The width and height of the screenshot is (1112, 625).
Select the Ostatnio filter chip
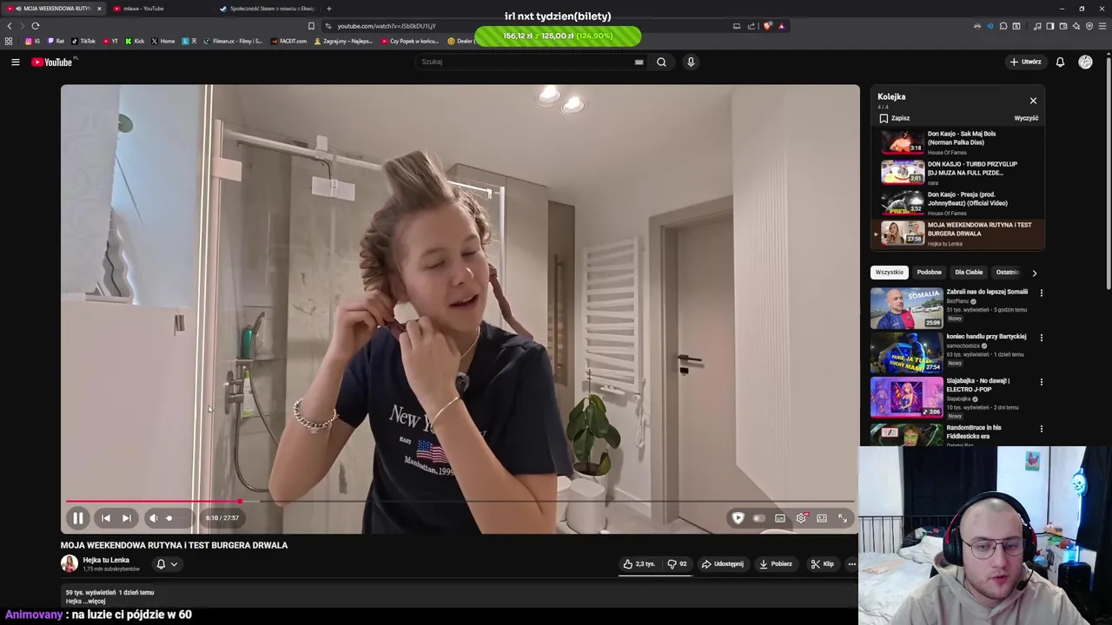[x=1007, y=273]
